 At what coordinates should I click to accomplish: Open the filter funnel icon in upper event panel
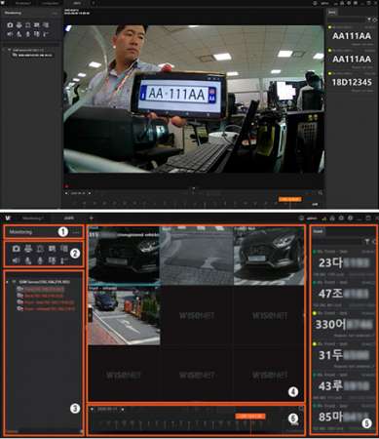pos(369,20)
